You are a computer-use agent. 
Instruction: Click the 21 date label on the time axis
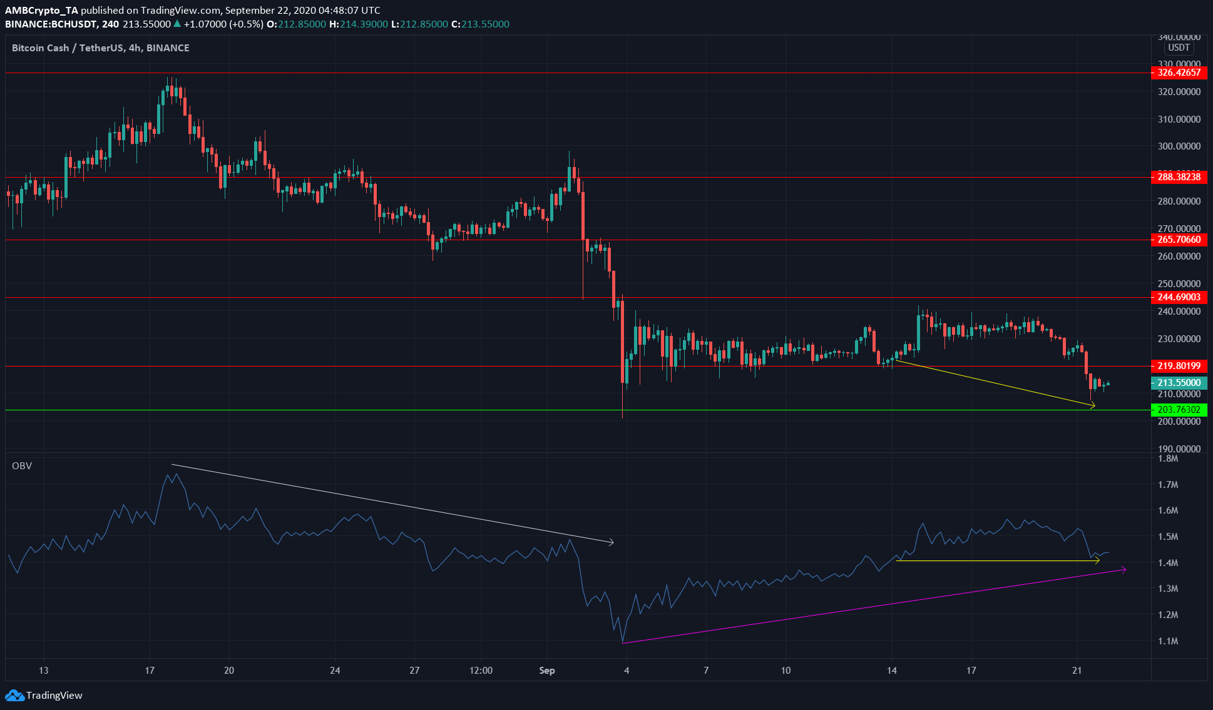(1077, 671)
